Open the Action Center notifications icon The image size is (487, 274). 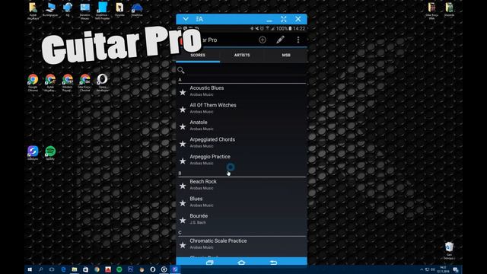click(455, 269)
